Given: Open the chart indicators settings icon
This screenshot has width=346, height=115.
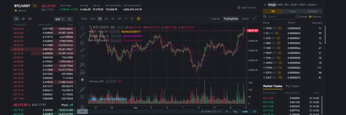Looking at the screenshot, I should [x=132, y=19].
